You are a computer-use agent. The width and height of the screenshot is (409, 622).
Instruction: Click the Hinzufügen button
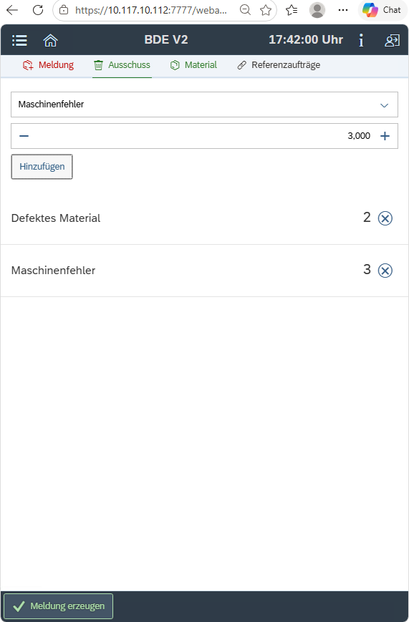42,167
